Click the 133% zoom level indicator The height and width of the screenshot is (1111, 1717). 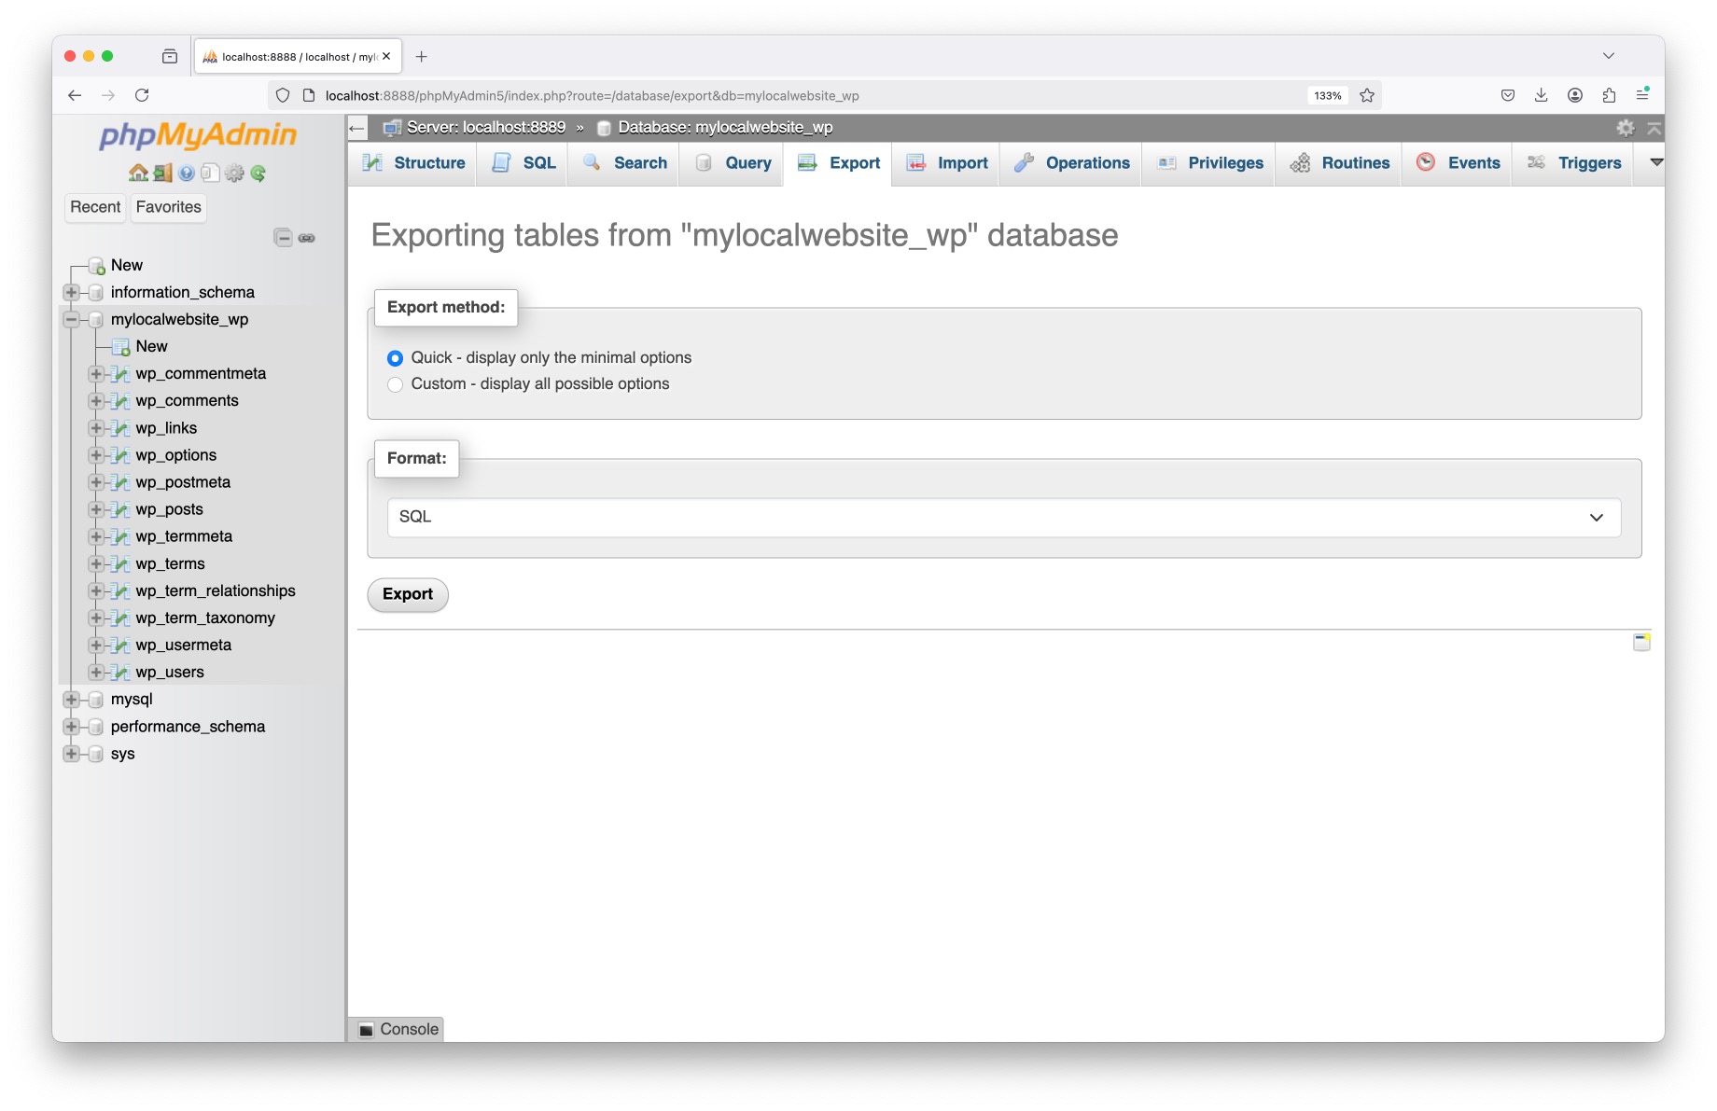click(1327, 95)
